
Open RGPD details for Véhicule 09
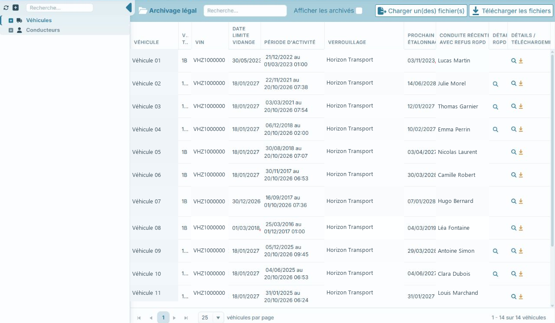(x=496, y=251)
